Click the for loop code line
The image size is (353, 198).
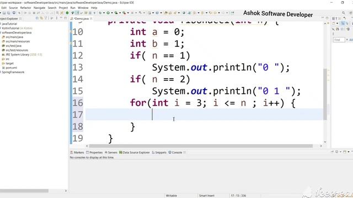(212, 103)
